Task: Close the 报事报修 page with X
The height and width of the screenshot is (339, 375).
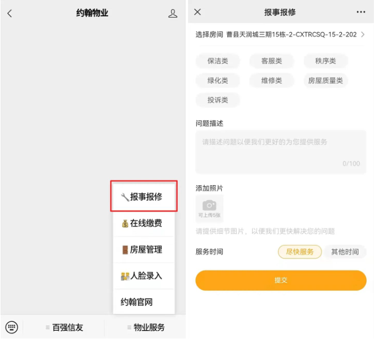Action: point(197,12)
